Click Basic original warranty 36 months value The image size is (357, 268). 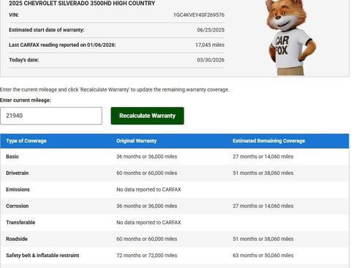point(146,157)
